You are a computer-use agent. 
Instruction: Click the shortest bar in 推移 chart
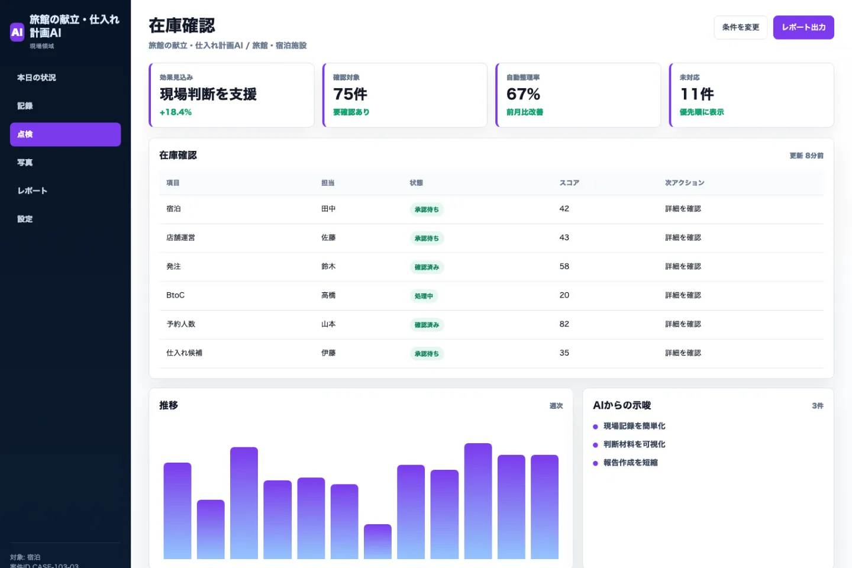pos(377,541)
